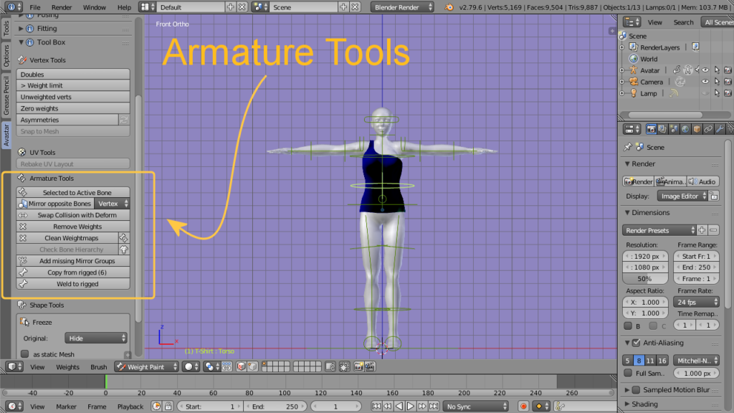Click the OpenGL animation clapper icon

pos(370,367)
